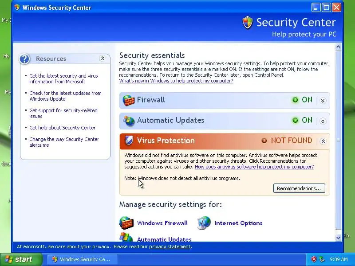This screenshot has width=355, height=266.
Task: Click the 9:09 AM taskbar clock
Action: [x=339, y=259]
